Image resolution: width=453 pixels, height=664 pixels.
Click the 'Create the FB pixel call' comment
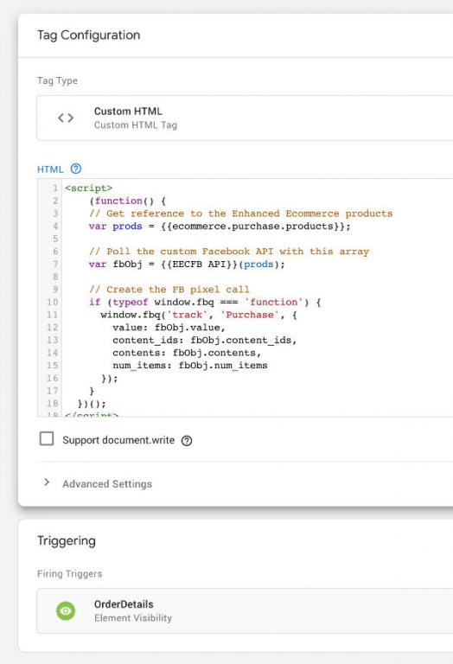169,290
